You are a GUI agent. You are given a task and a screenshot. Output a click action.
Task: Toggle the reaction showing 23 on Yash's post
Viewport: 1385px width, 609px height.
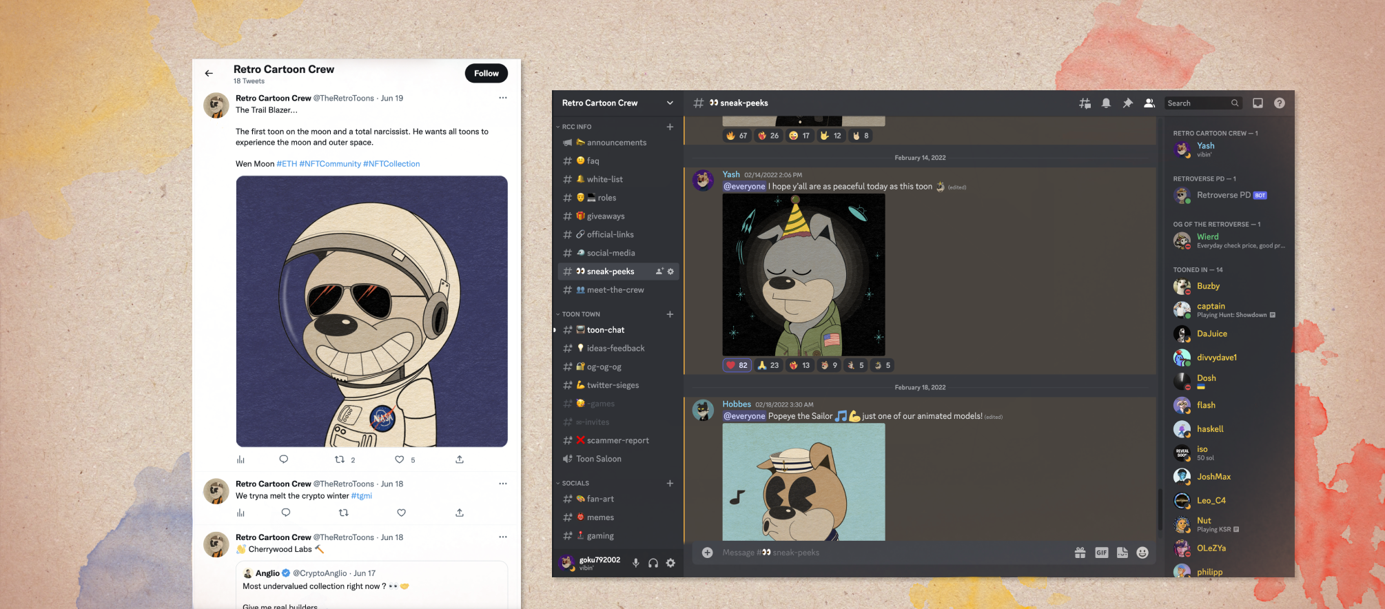[x=768, y=365]
